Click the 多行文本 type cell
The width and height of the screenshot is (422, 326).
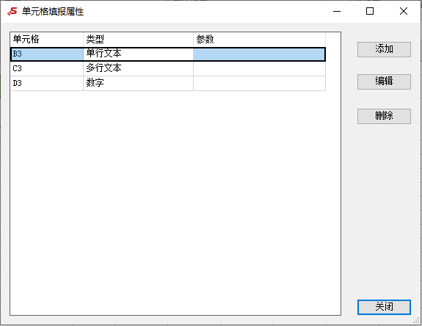(x=138, y=68)
